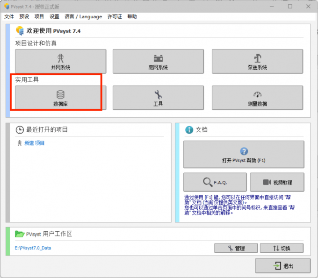Click the up-down arrows icon in 切换 button

coord(276,248)
